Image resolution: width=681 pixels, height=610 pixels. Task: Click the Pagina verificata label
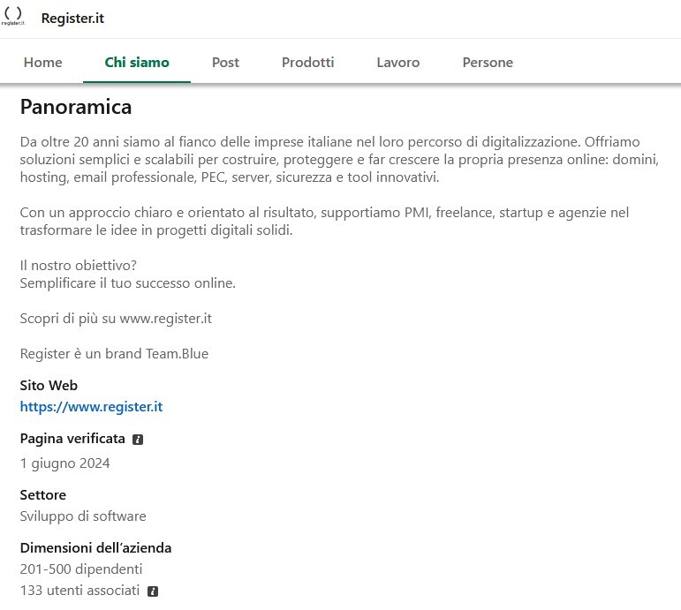click(72, 439)
